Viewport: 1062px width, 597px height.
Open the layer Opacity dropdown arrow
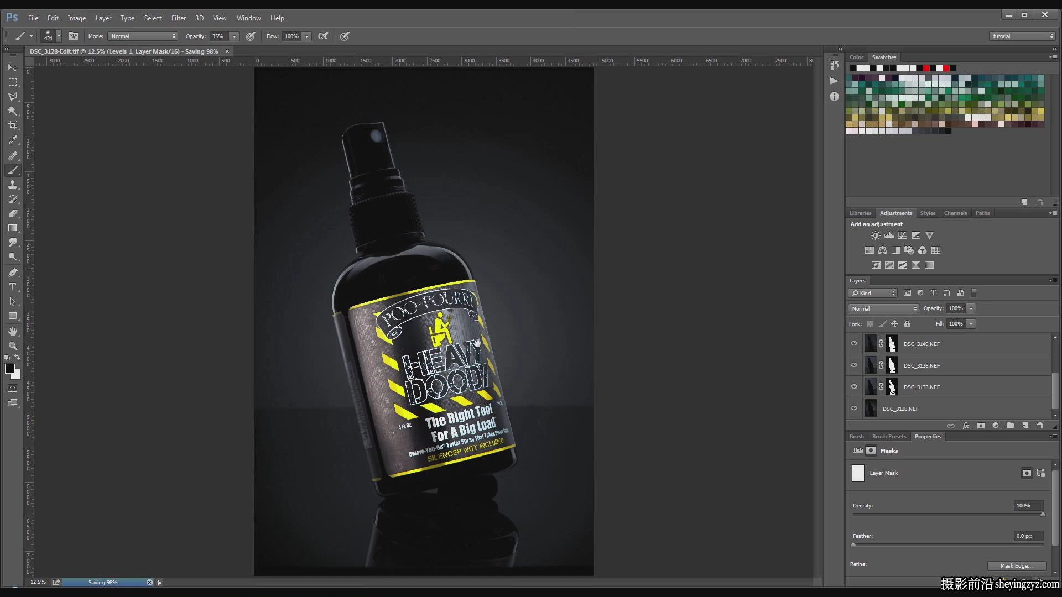click(971, 308)
